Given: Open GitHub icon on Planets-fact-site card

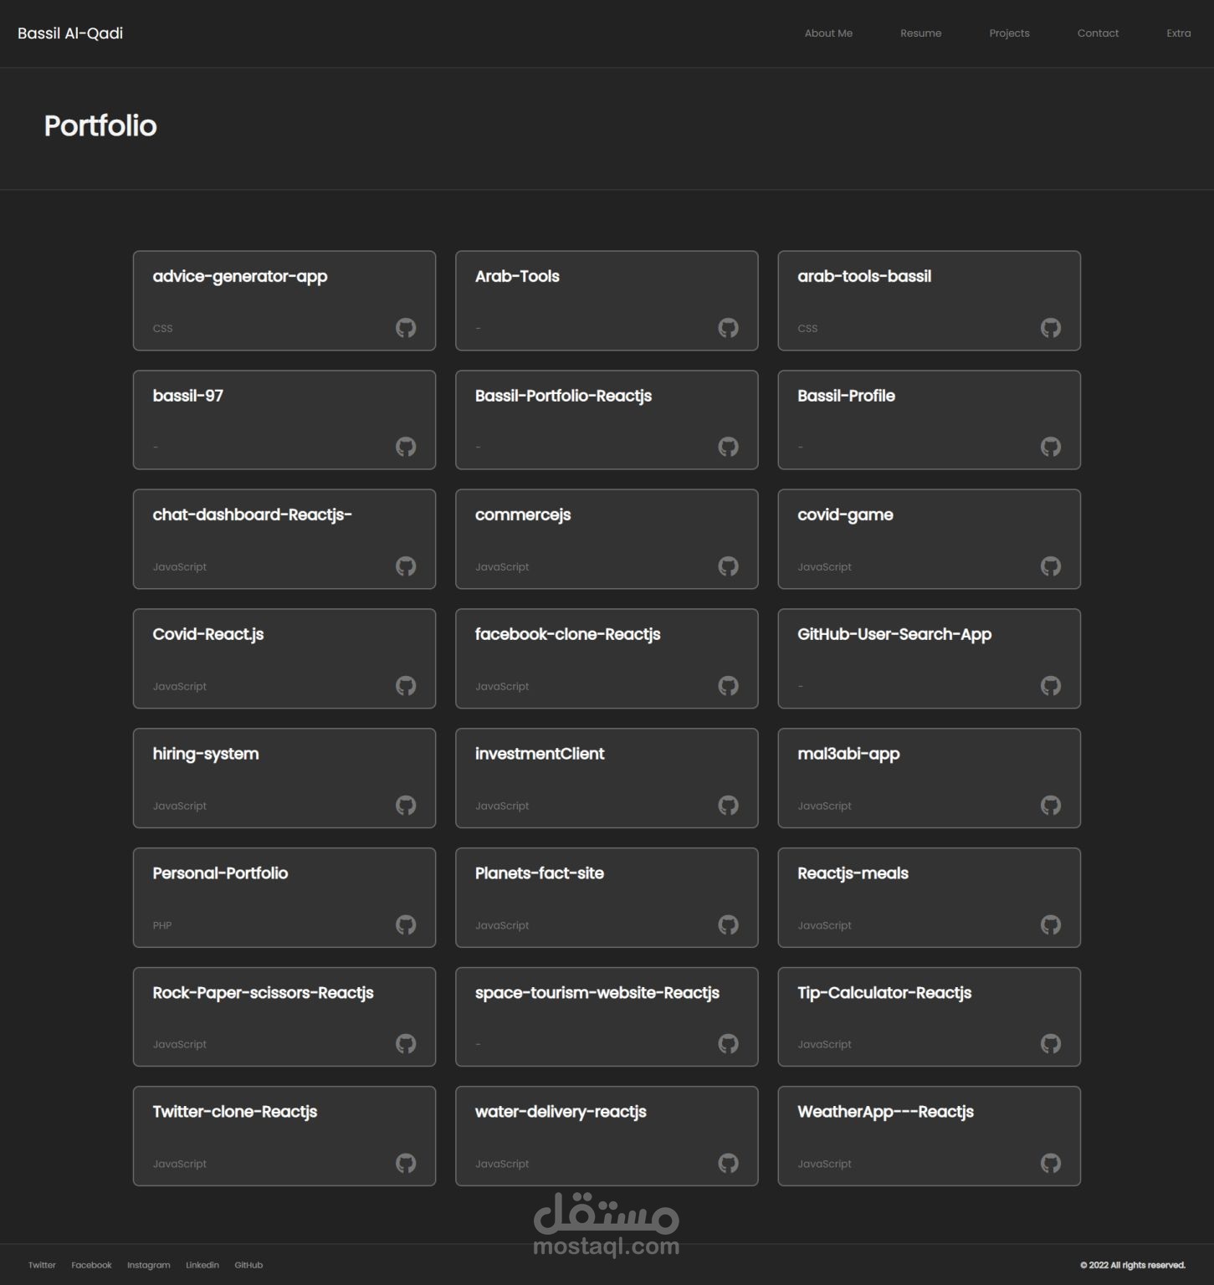Looking at the screenshot, I should click(728, 924).
